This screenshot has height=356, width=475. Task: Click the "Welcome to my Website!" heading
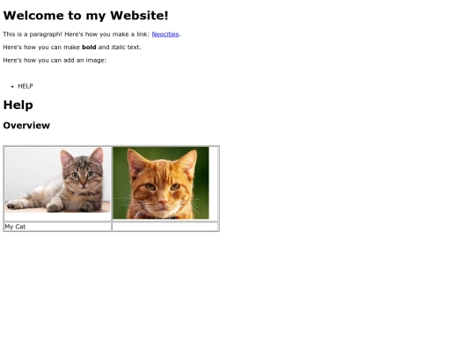click(x=85, y=16)
